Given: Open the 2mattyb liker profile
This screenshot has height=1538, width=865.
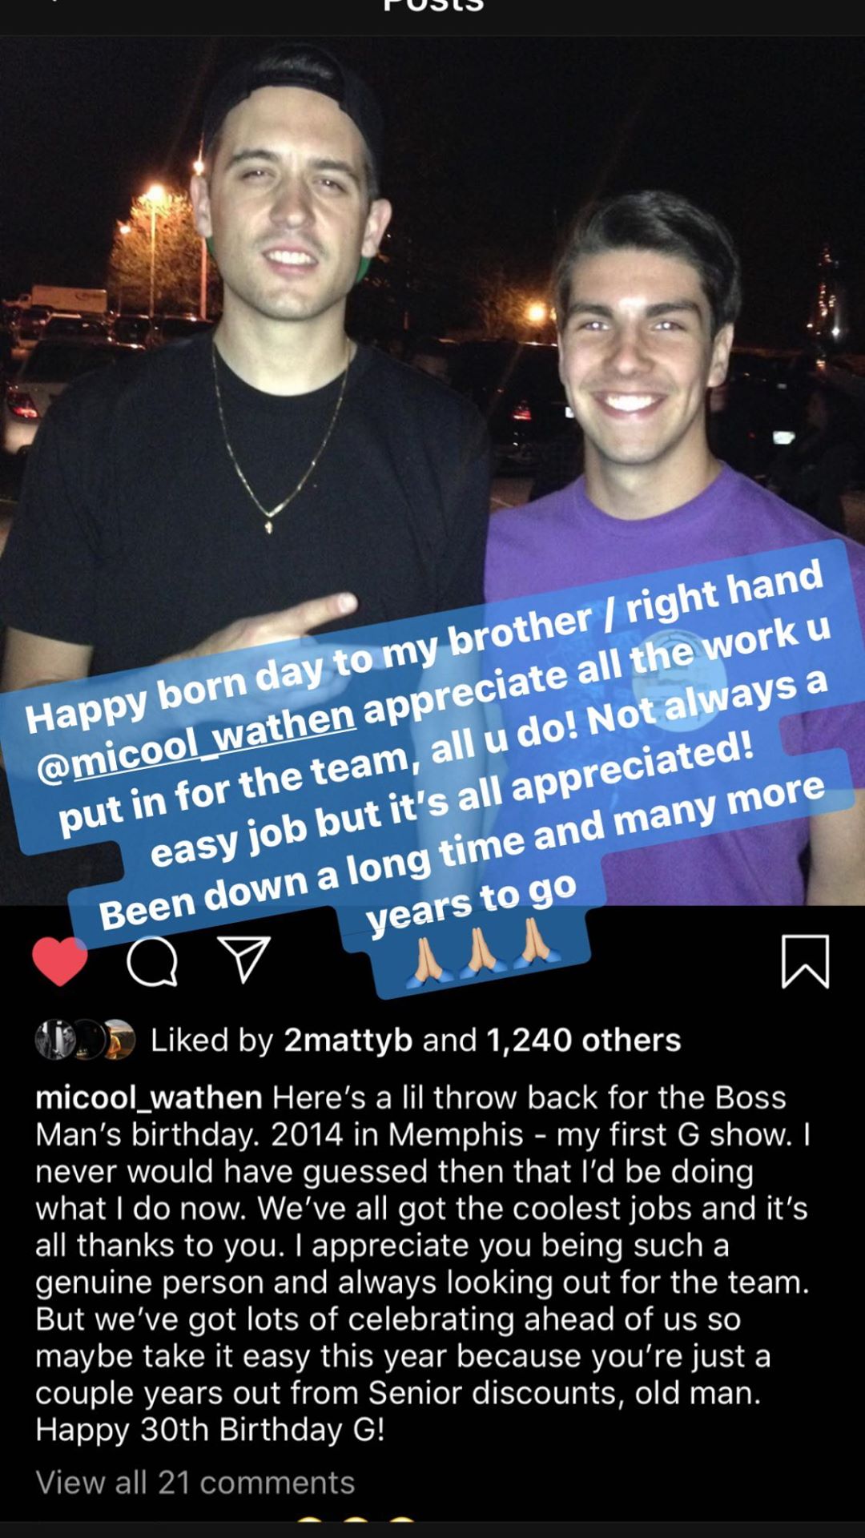Looking at the screenshot, I should (348, 1040).
